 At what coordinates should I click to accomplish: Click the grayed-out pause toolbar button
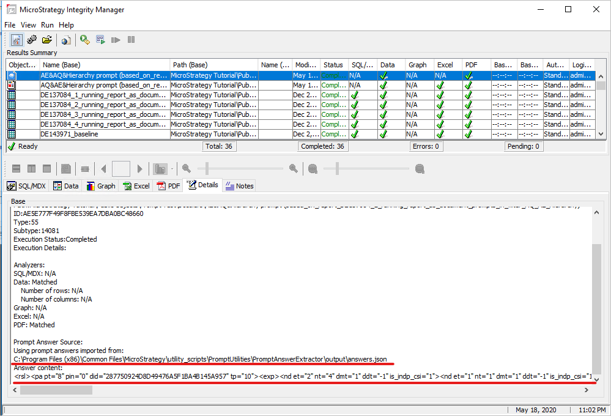click(131, 40)
